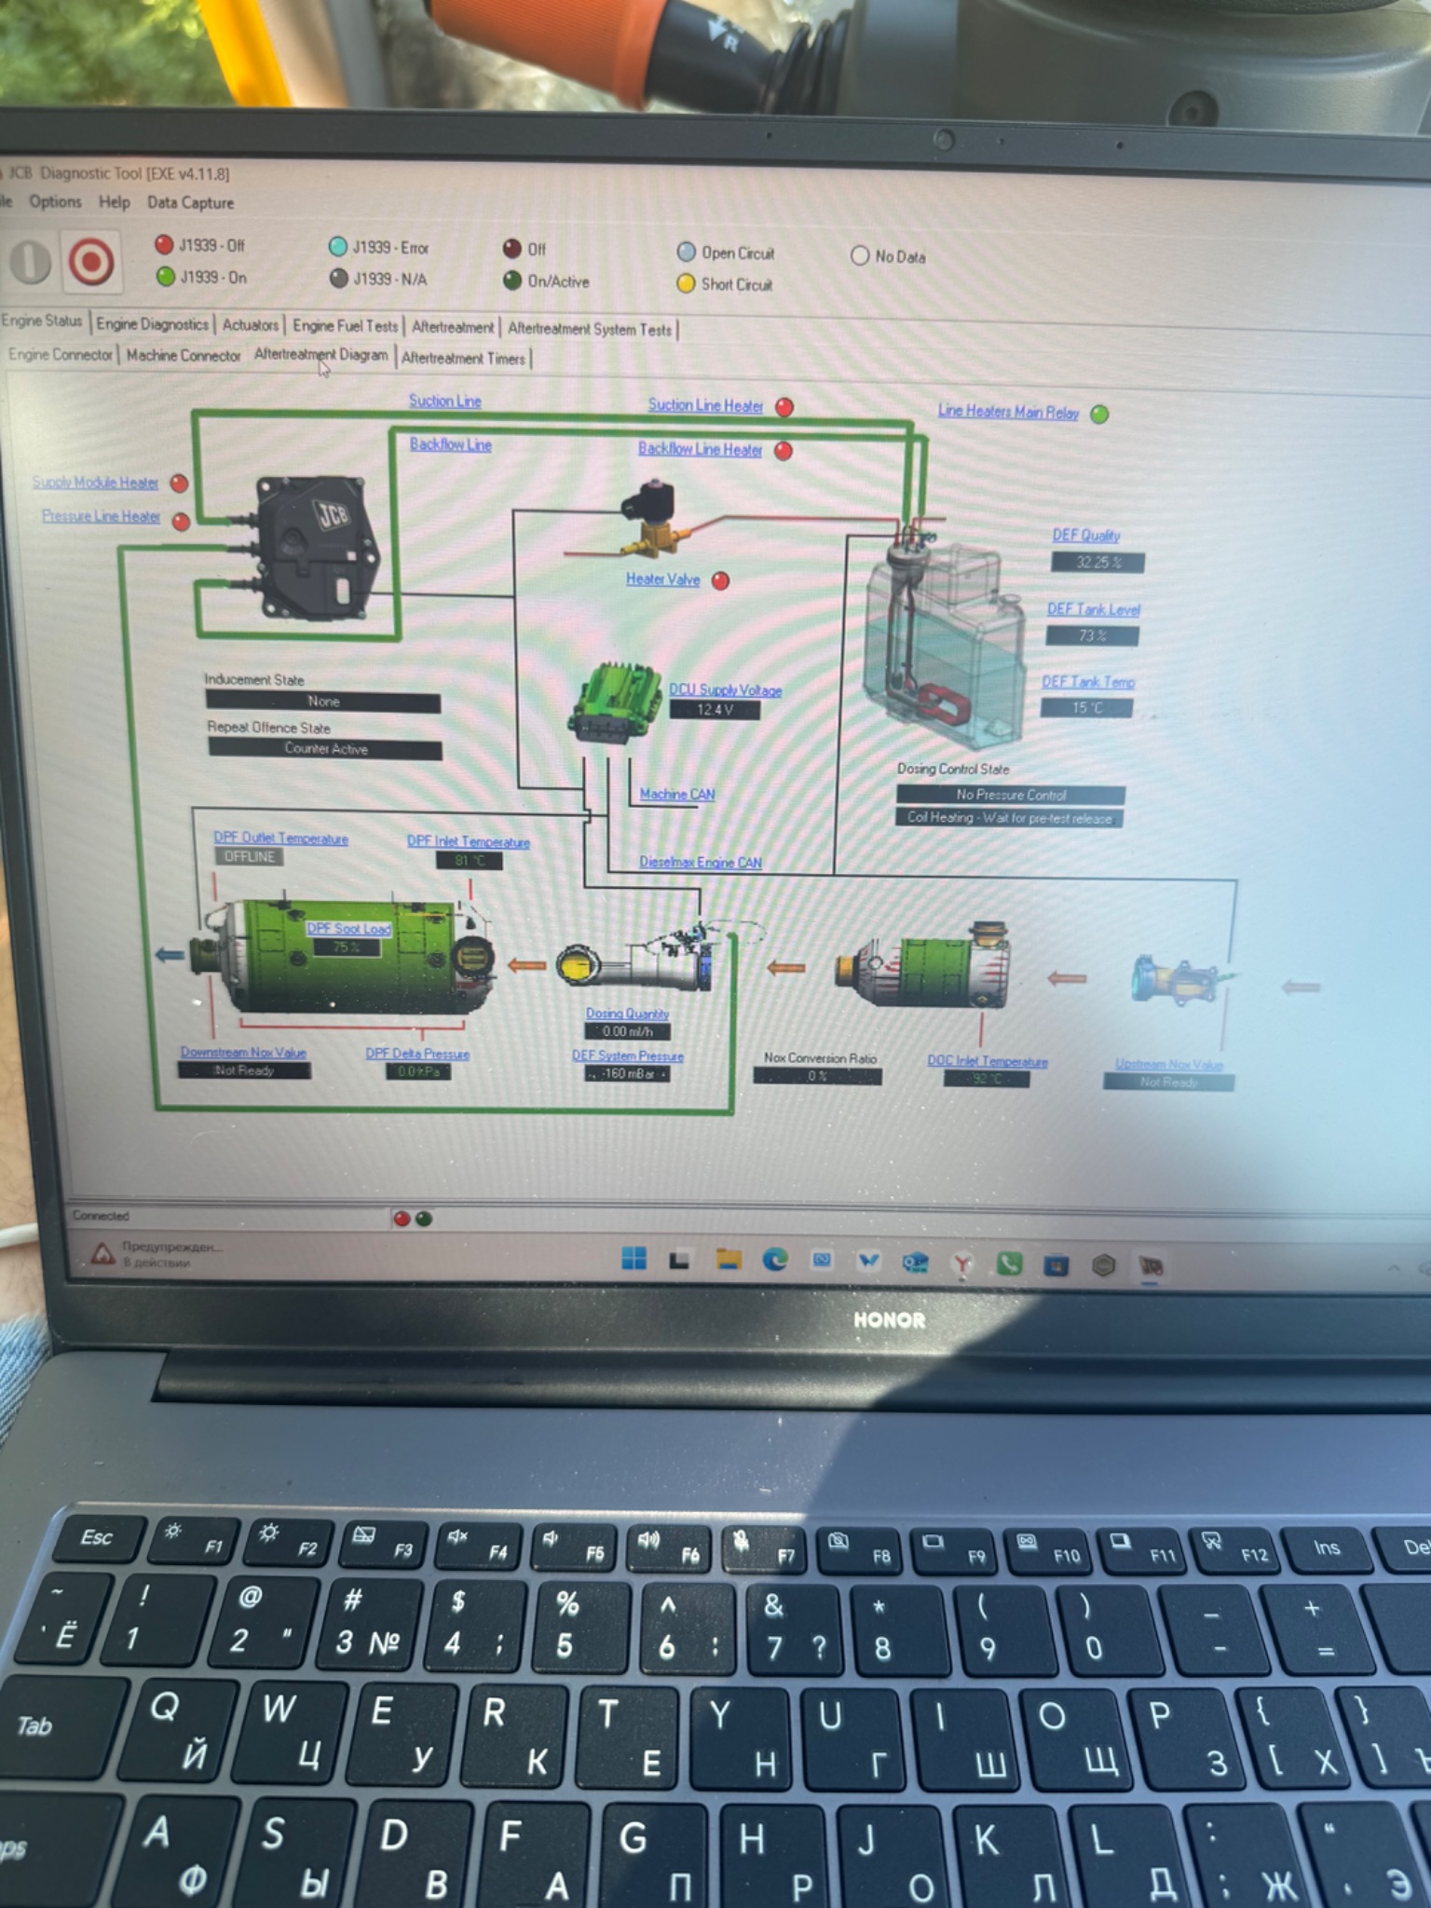This screenshot has height=1908, width=1431.
Task: Click the Backflow Line Heater red indicator
Action: (784, 451)
